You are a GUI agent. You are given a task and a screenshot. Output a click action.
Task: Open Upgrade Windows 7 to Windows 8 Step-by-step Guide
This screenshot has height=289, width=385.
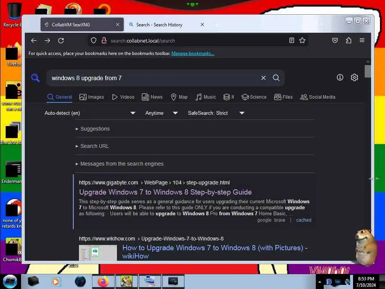click(165, 192)
